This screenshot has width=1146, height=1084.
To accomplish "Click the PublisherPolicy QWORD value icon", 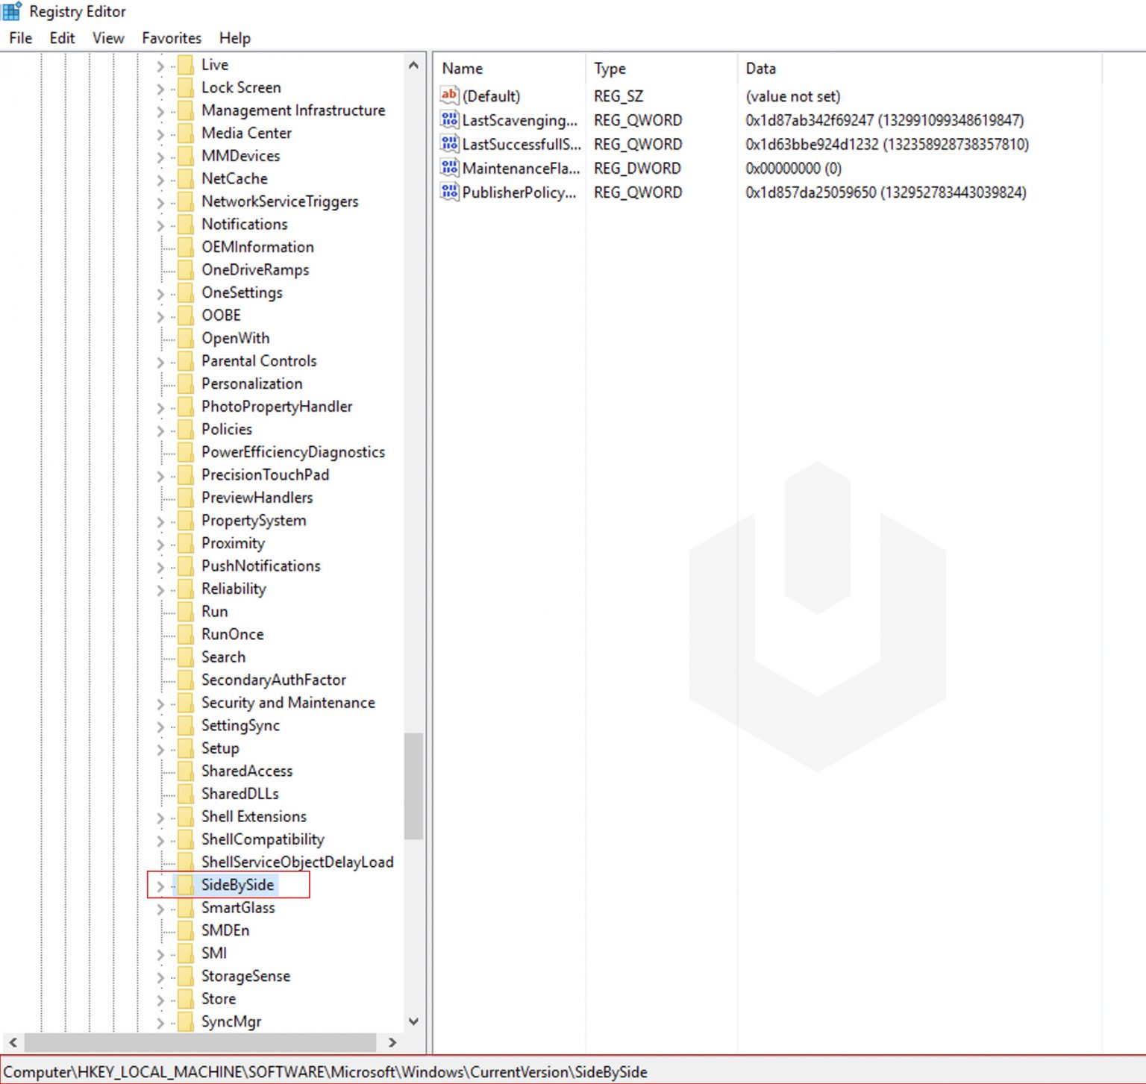I will [x=449, y=192].
